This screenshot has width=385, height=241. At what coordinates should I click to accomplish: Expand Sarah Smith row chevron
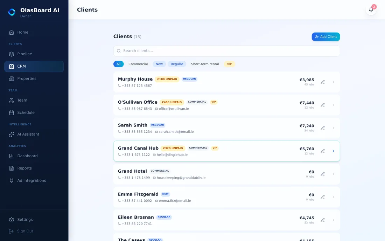333,128
